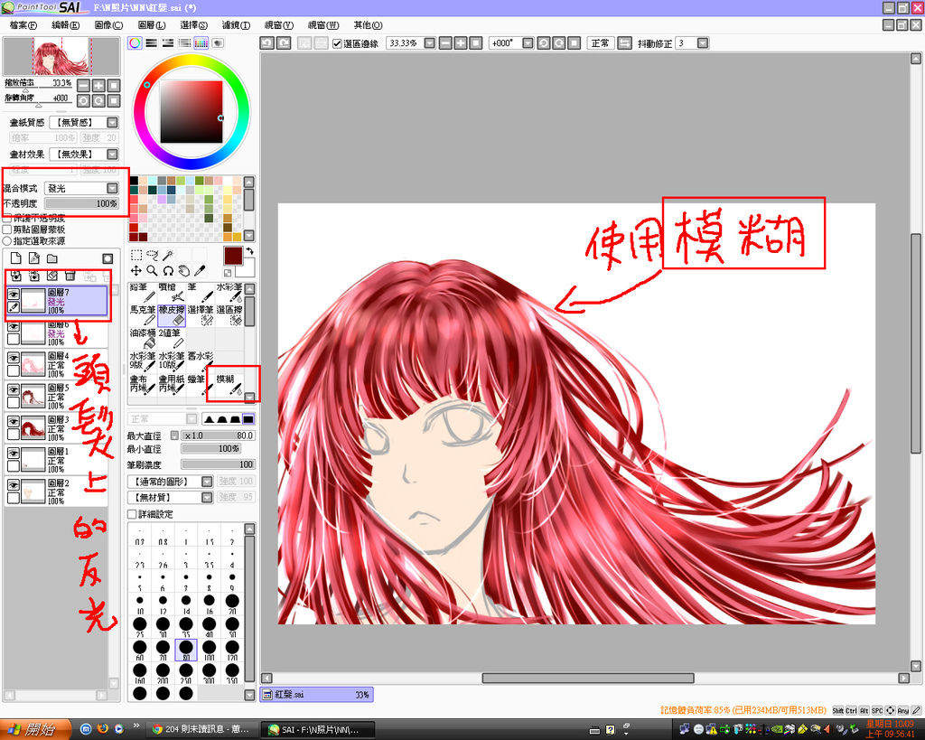Pick the rotate view tool
Image resolution: width=925 pixels, height=740 pixels.
point(168,271)
